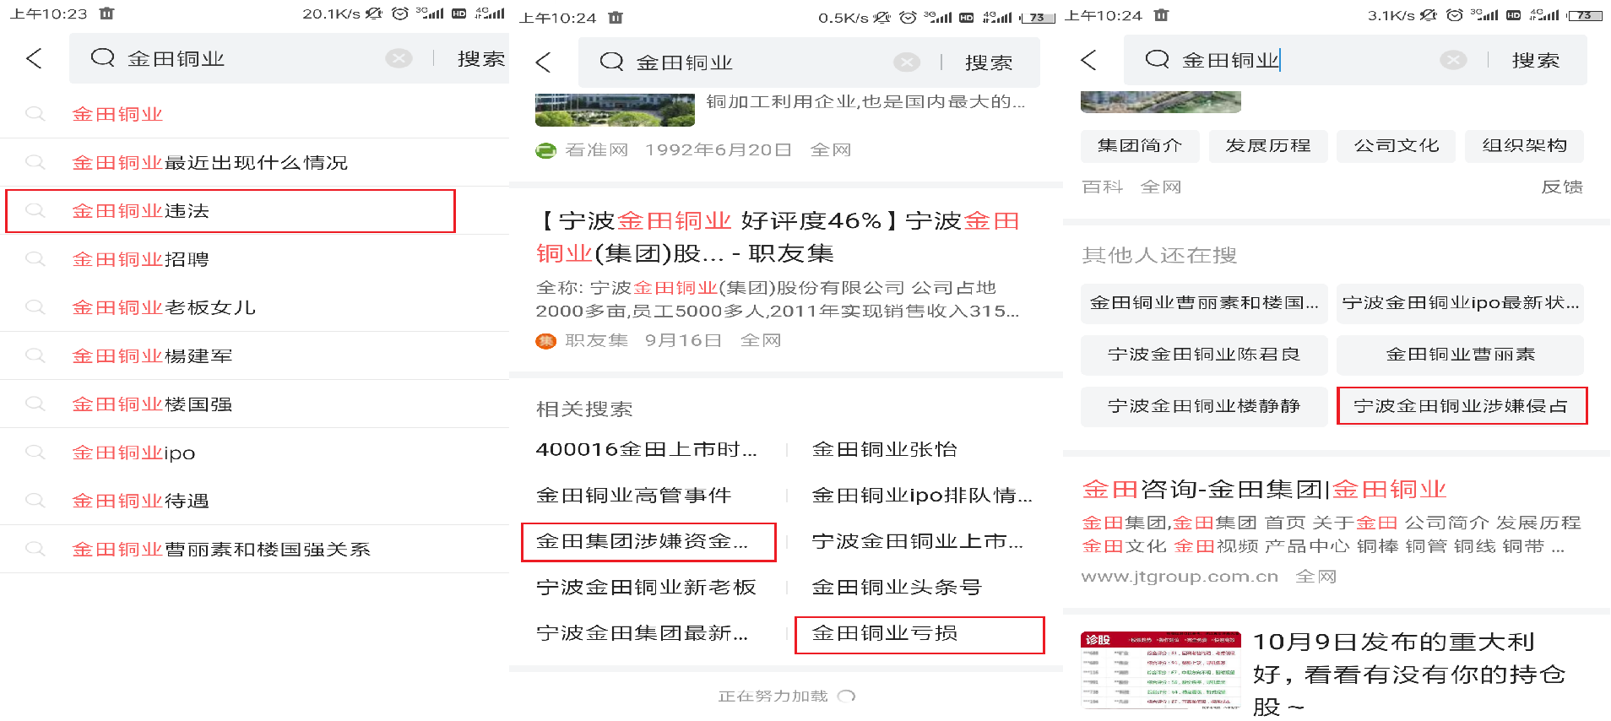The height and width of the screenshot is (721, 1611).
Task: Tap chip 宁波金田铜业陈君良
Action: click(x=1204, y=355)
